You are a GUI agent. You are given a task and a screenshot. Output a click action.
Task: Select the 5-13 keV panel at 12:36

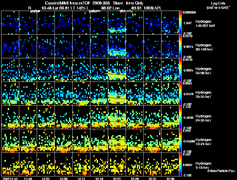click(170, 164)
